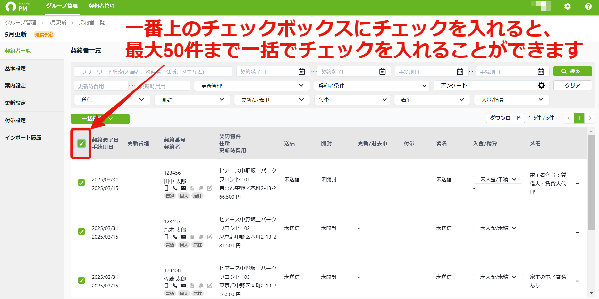Click the mobile phone icon for 鈴木 太郎

pos(166,237)
